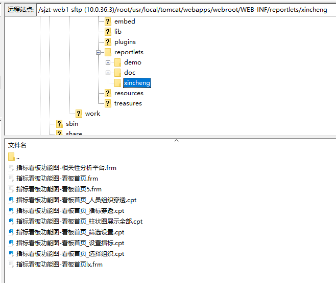Click the frm icon of 看板首页lx.frm
Viewport: 336px width, 283px height.
point(11,264)
